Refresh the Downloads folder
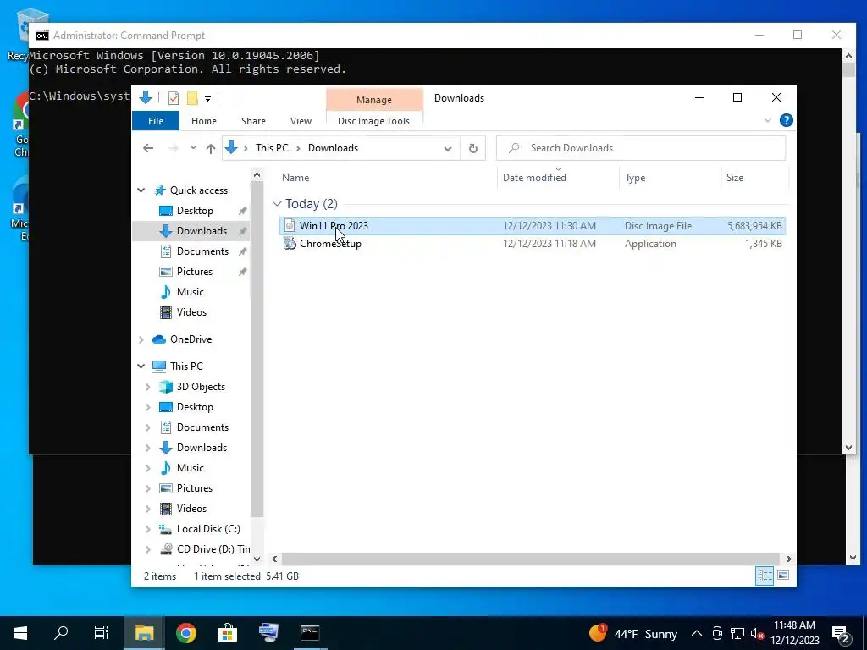Screen dimensions: 867x650 pos(472,148)
